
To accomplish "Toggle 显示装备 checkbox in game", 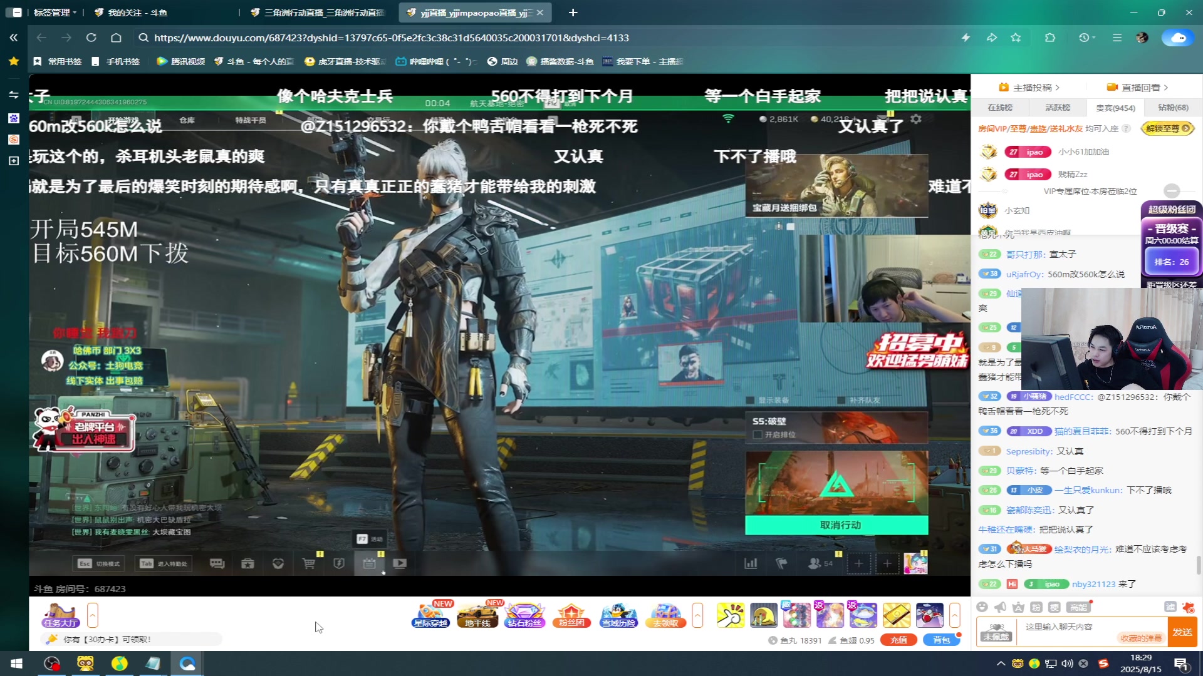I will tap(751, 400).
